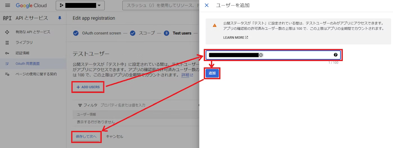
Task: Open 有効な API とサービス page
Action: coord(33,32)
